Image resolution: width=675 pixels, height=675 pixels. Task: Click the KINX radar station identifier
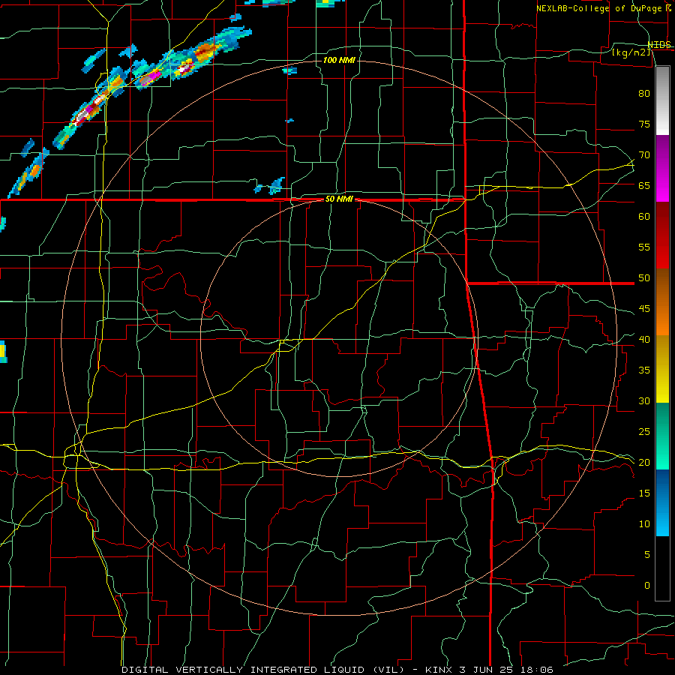click(x=438, y=670)
